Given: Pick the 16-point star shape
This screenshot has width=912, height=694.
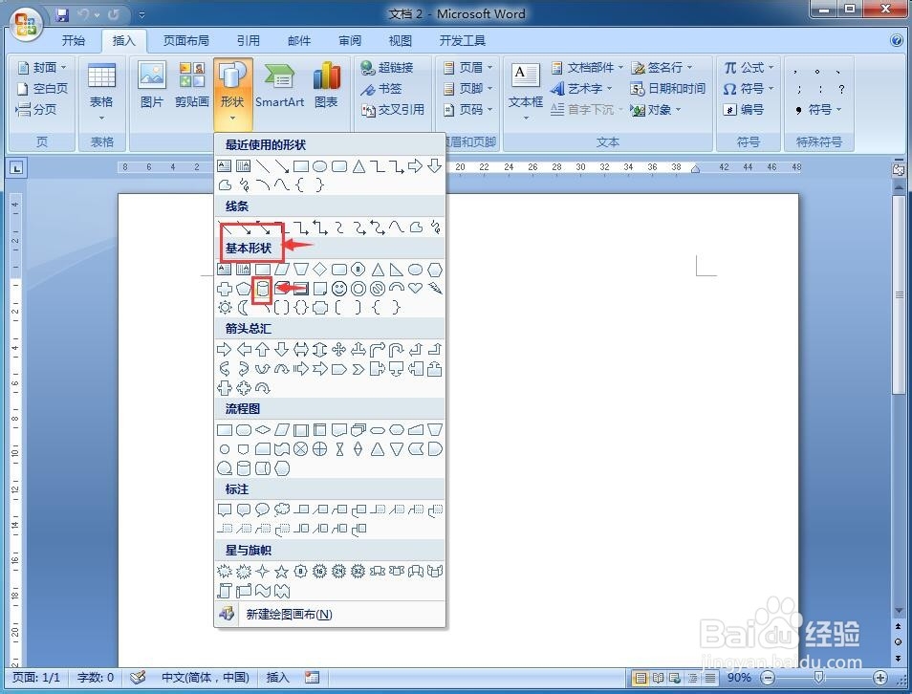Looking at the screenshot, I should [320, 572].
